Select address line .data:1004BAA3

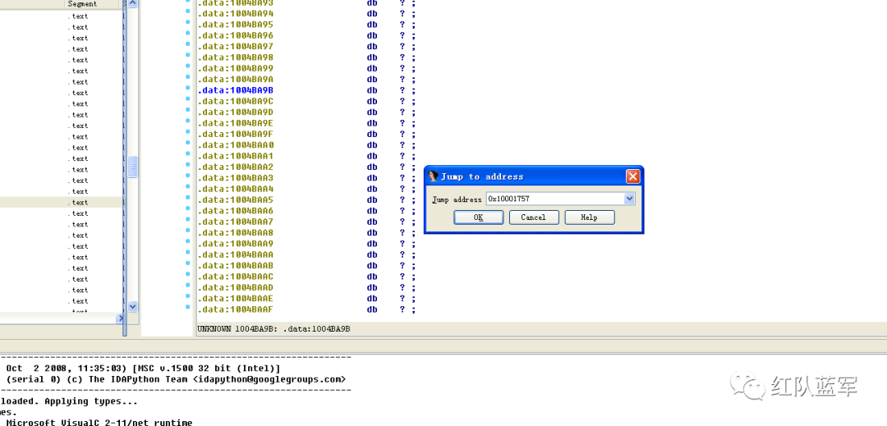236,178
